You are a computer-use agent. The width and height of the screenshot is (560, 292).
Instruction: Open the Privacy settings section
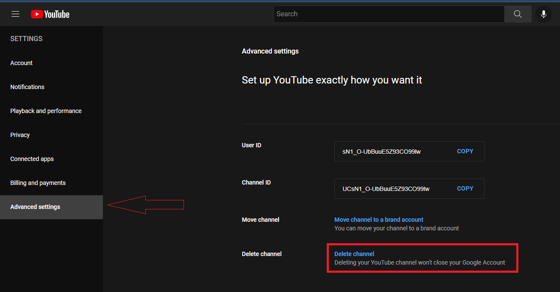click(51, 135)
